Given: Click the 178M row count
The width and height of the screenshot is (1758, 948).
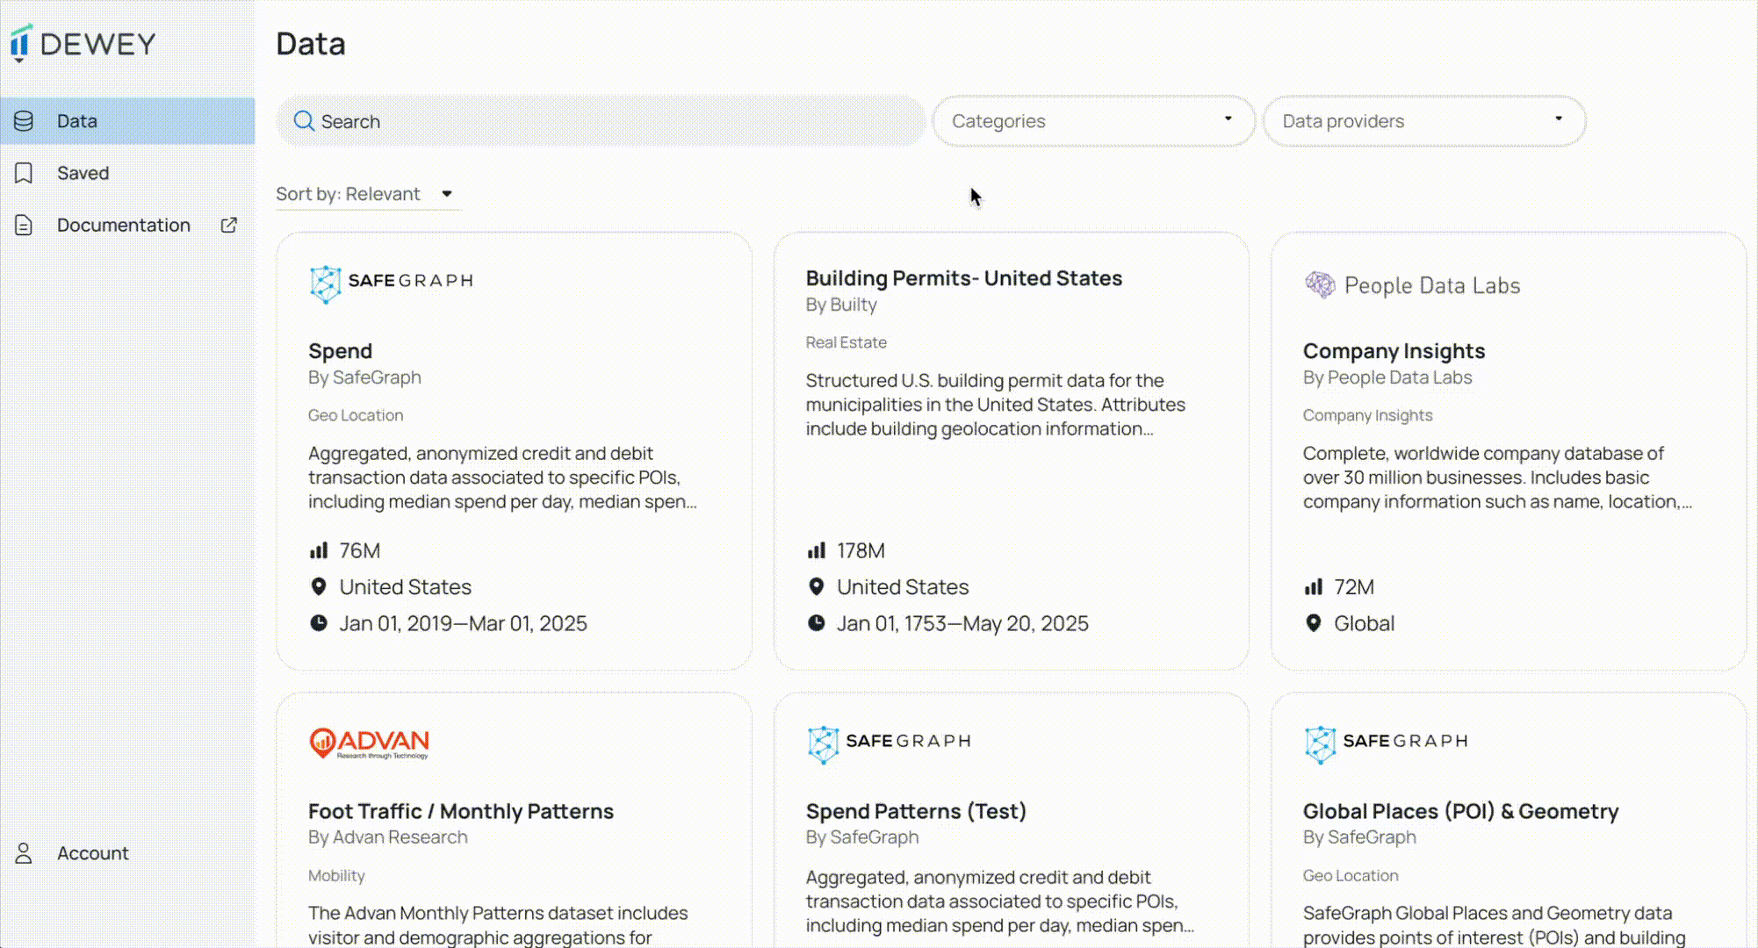Looking at the screenshot, I should pos(861,550).
